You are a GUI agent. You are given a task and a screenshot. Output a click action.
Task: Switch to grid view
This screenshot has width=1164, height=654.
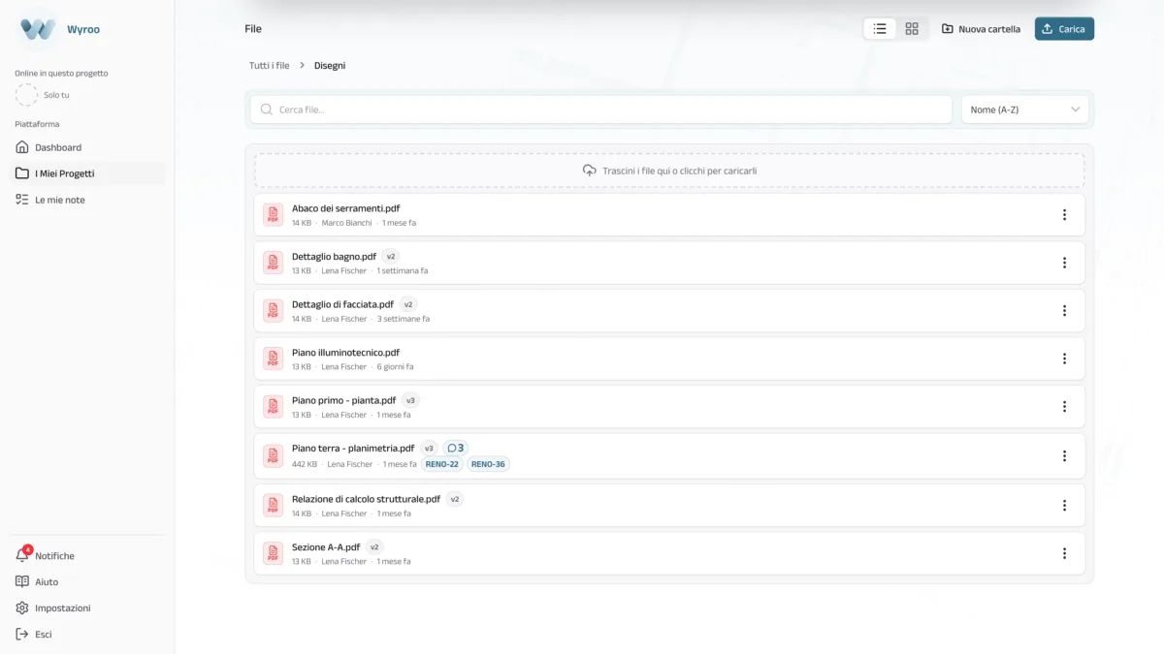912,29
